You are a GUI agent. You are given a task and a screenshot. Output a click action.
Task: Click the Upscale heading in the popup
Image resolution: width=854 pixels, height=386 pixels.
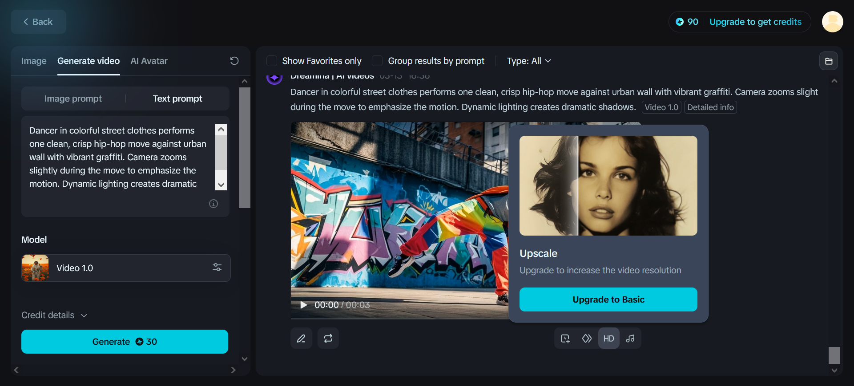click(x=538, y=253)
